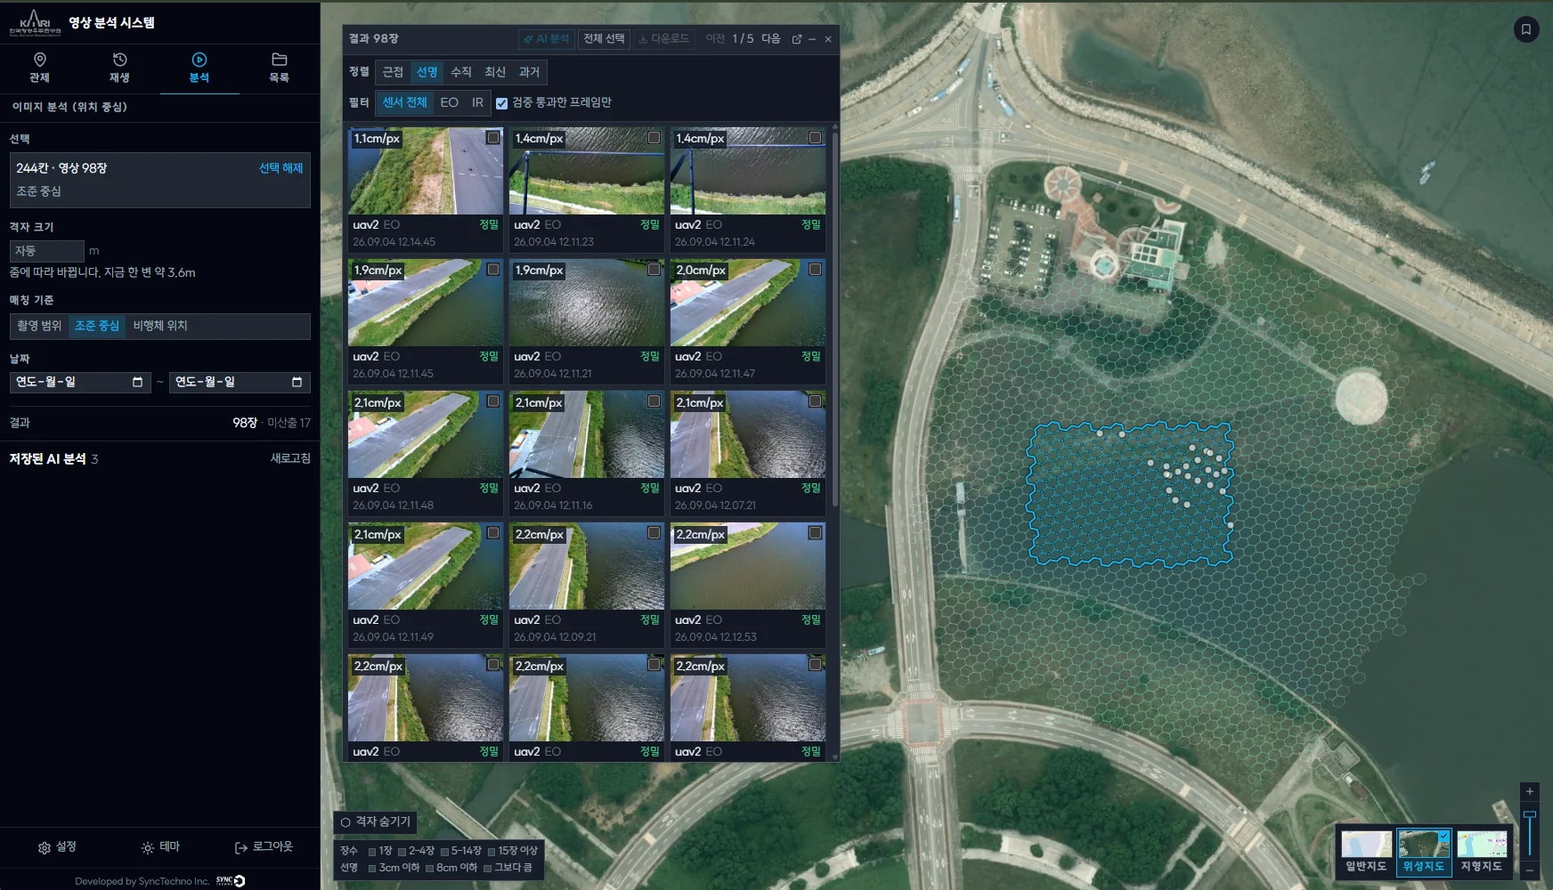The width and height of the screenshot is (1553, 890).
Task: Go to 다음 next results page
Action: 771,39
